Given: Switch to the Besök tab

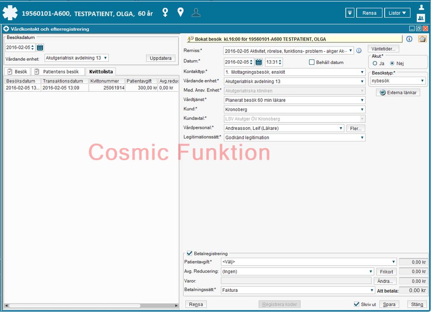Looking at the screenshot, I should [17, 72].
